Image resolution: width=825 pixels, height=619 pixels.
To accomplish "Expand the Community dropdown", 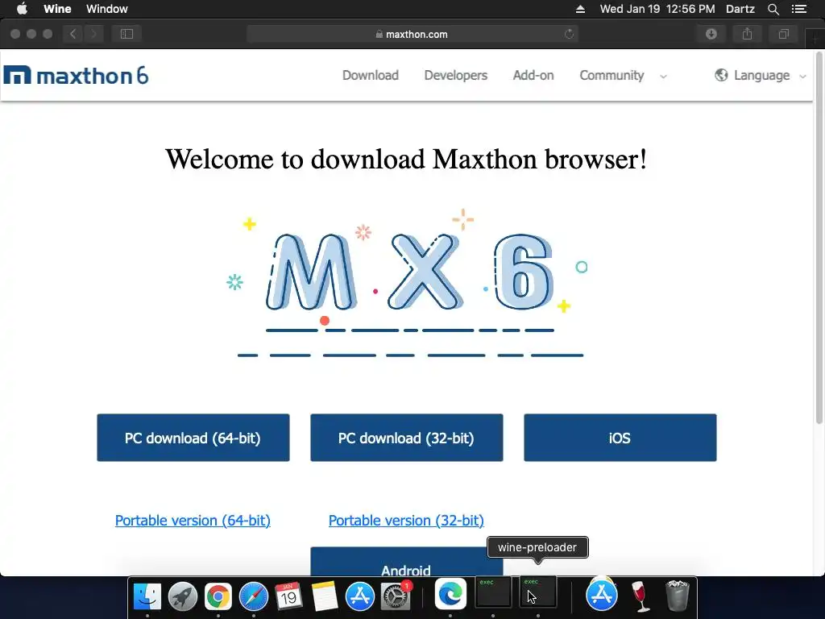I will 623,75.
